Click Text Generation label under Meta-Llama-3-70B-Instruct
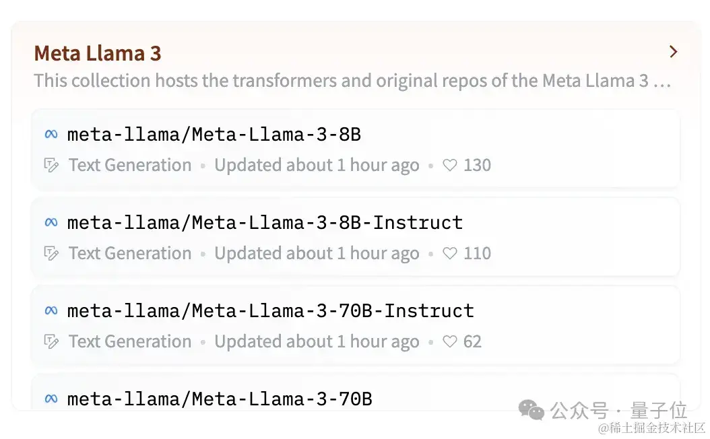 (x=130, y=342)
